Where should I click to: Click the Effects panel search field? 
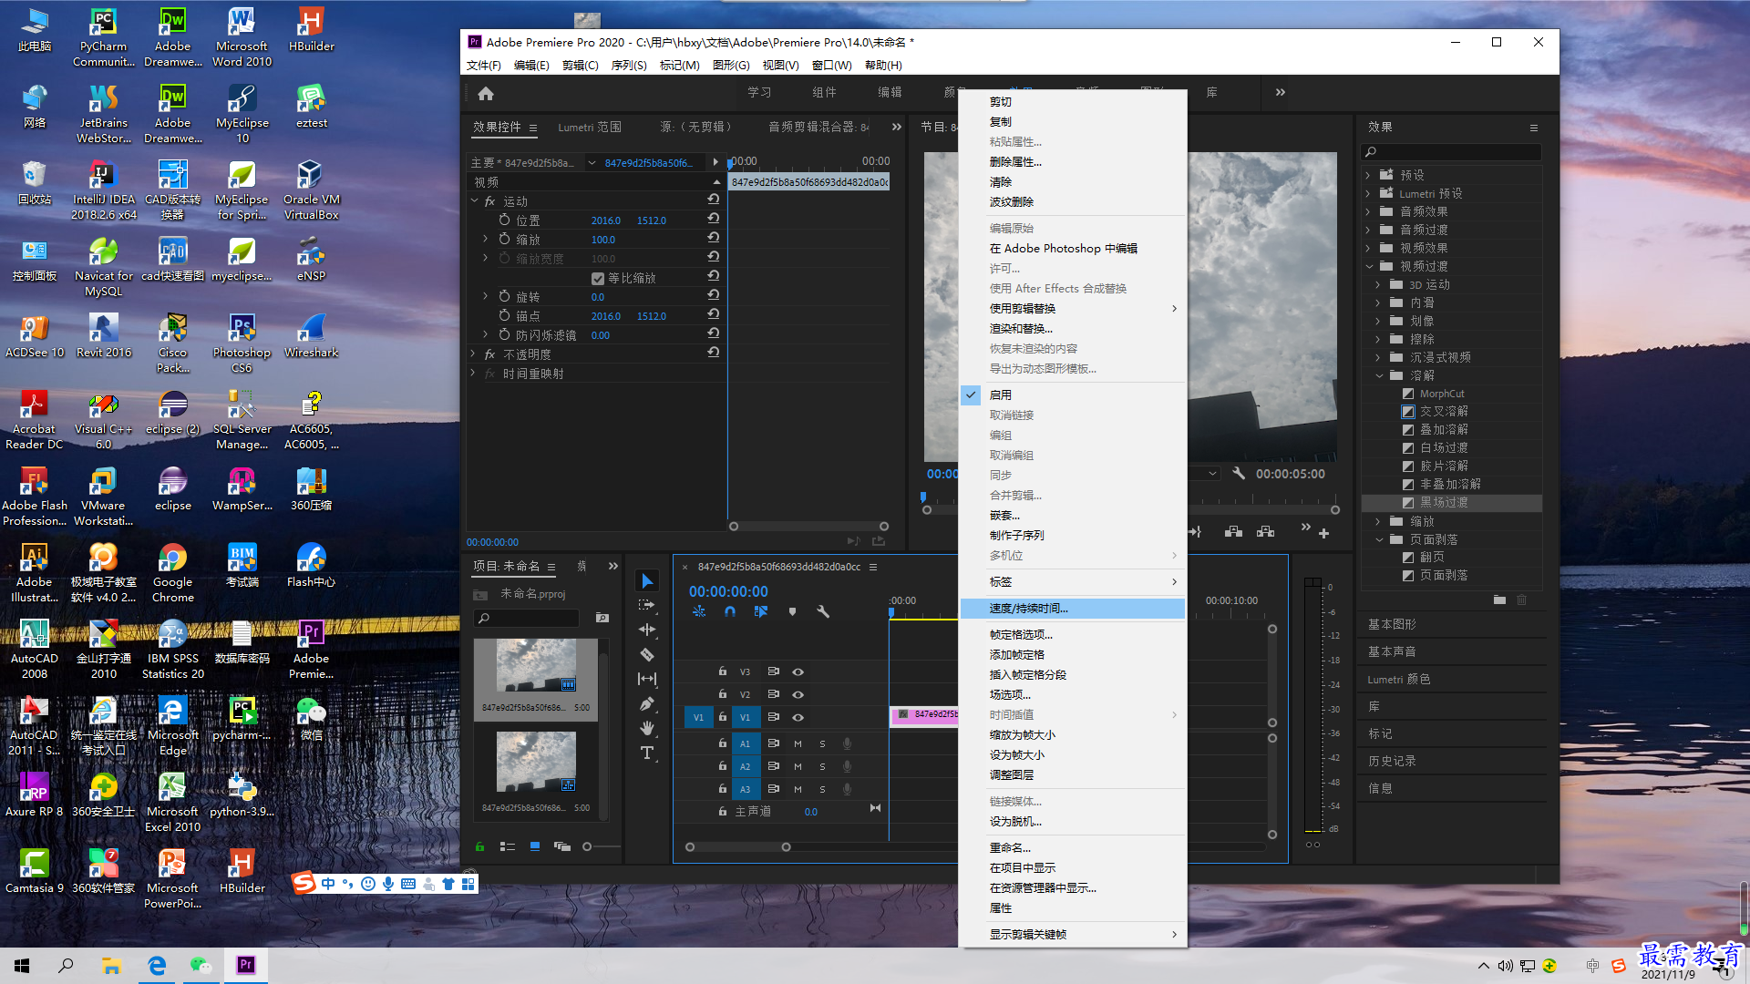point(1451,151)
